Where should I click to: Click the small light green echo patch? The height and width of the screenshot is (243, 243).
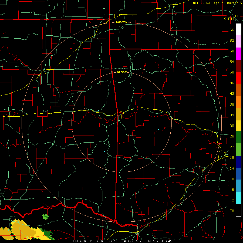(x=45, y=217)
